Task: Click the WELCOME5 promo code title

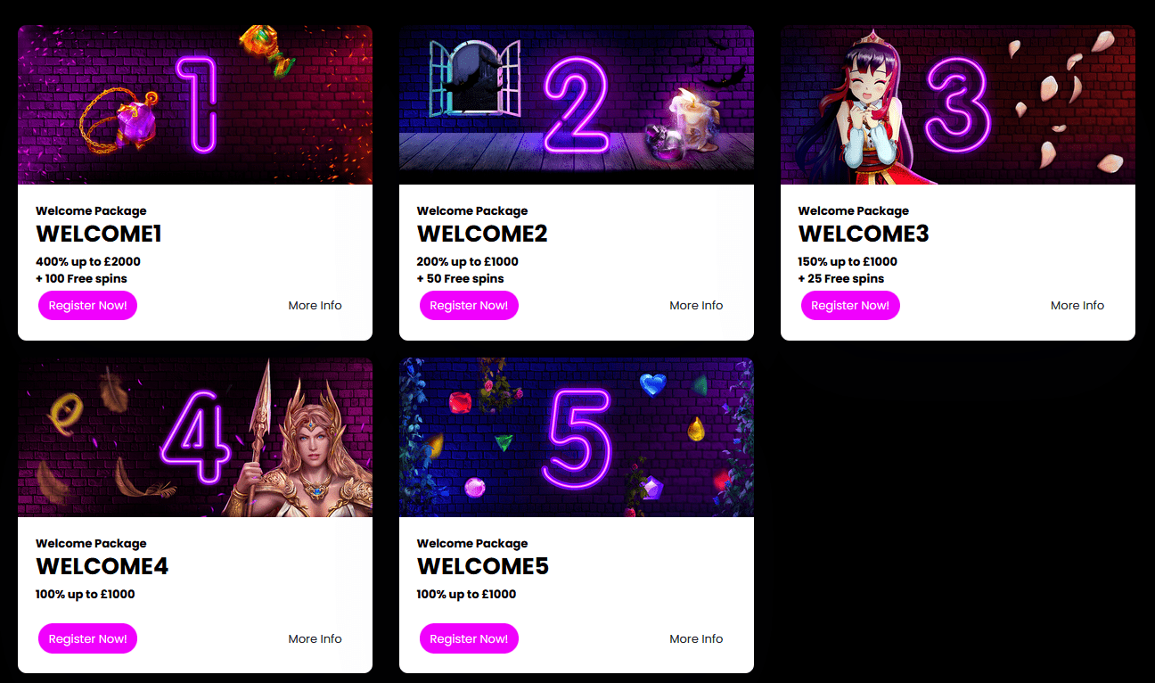Action: click(483, 566)
